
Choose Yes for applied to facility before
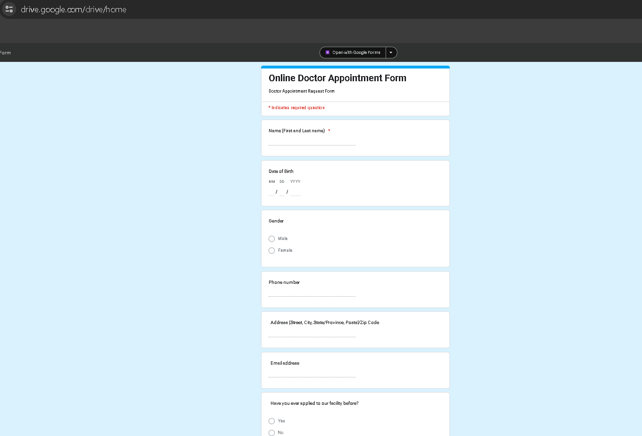[271, 421]
